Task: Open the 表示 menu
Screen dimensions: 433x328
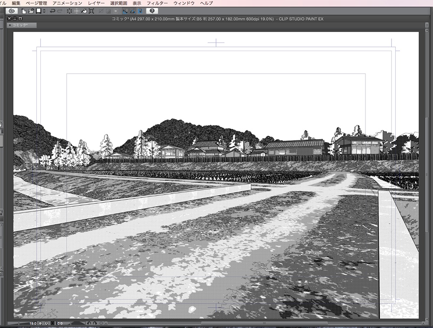Action: (137, 3)
